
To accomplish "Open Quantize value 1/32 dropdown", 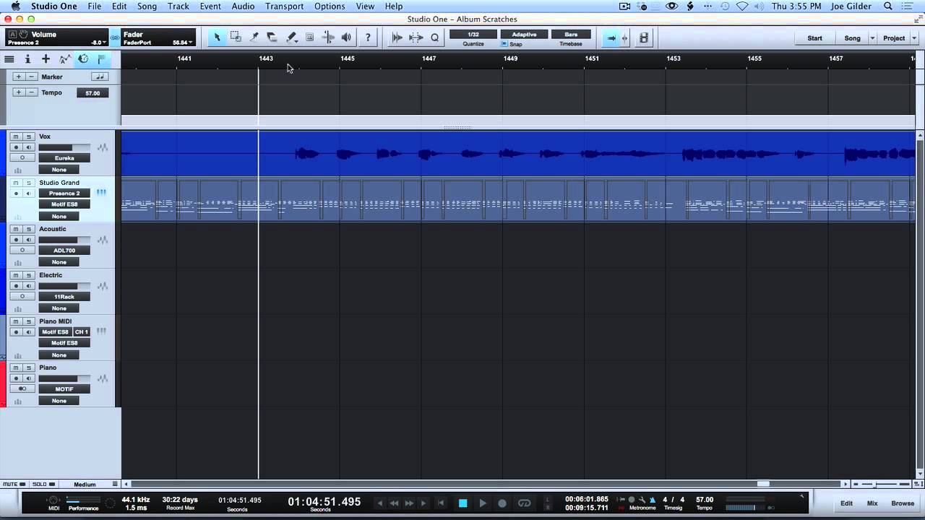I will pos(473,35).
